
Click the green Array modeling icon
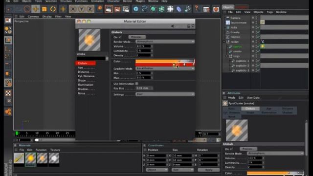(161, 9)
